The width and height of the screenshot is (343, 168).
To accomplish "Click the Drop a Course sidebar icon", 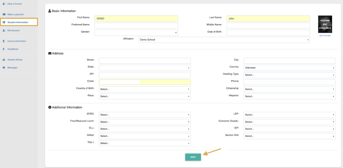I will 4,4.
